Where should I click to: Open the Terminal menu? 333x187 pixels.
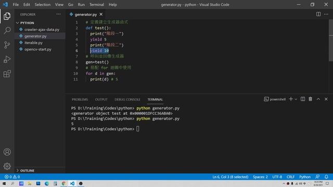97,5
